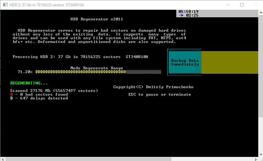Click the remaining time '02:25'
263x161 pixels.
coord(192,15)
